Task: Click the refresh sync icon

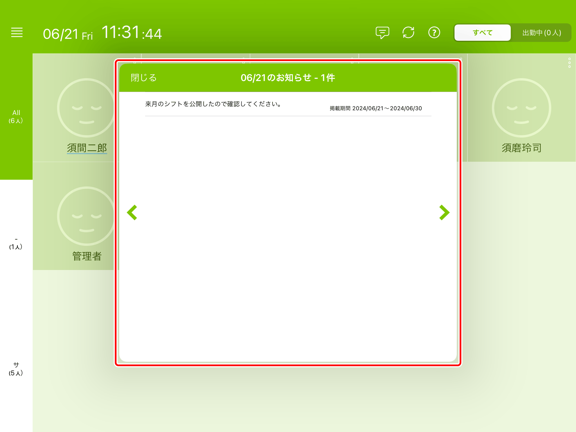Action: pyautogui.click(x=408, y=33)
